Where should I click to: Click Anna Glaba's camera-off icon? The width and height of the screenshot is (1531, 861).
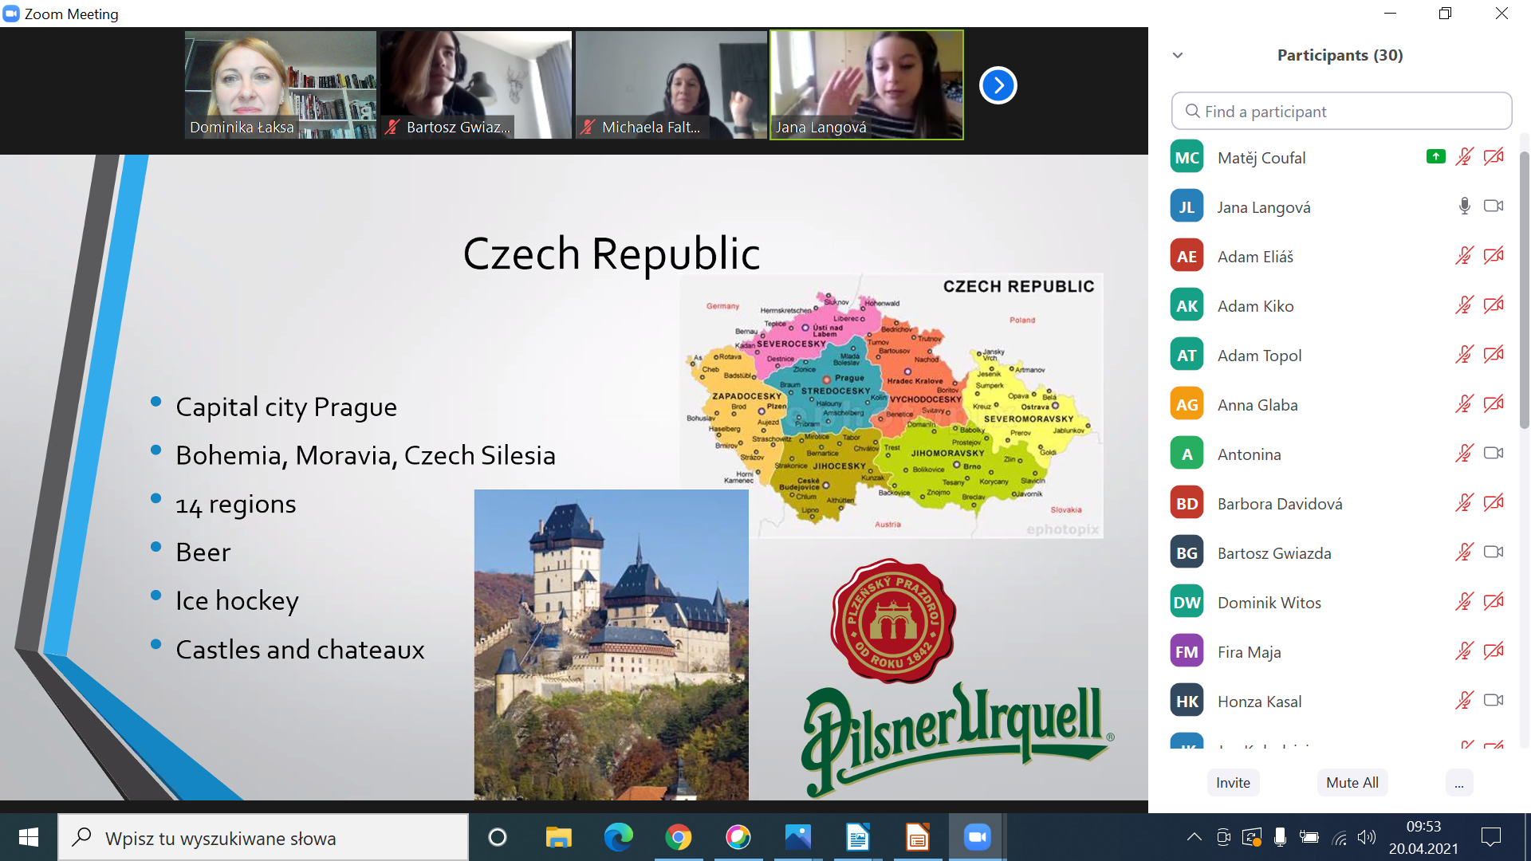(x=1494, y=404)
